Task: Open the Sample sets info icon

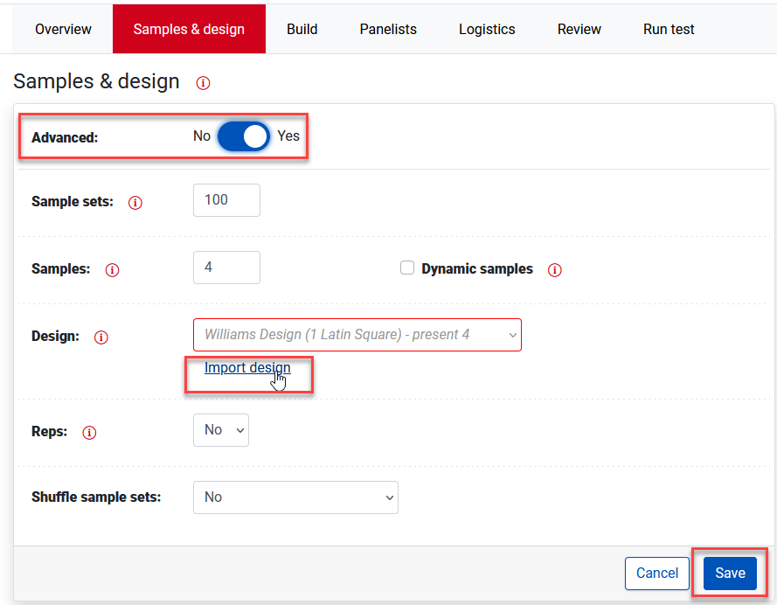Action: tap(135, 203)
